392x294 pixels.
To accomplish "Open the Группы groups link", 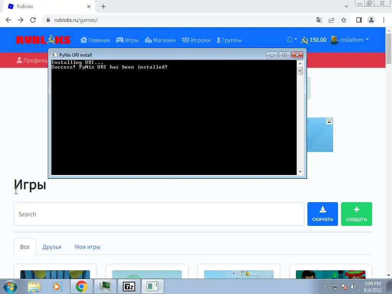I will pyautogui.click(x=229, y=40).
